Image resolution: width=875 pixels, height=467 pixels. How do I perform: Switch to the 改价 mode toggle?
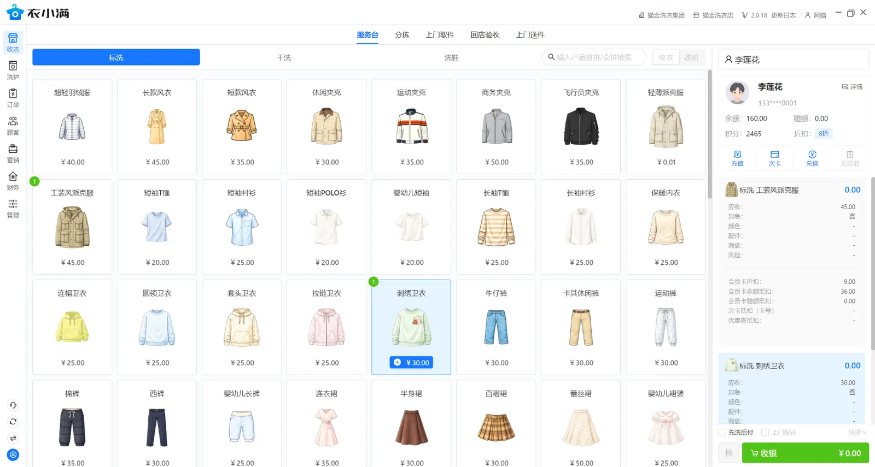pyautogui.click(x=692, y=57)
